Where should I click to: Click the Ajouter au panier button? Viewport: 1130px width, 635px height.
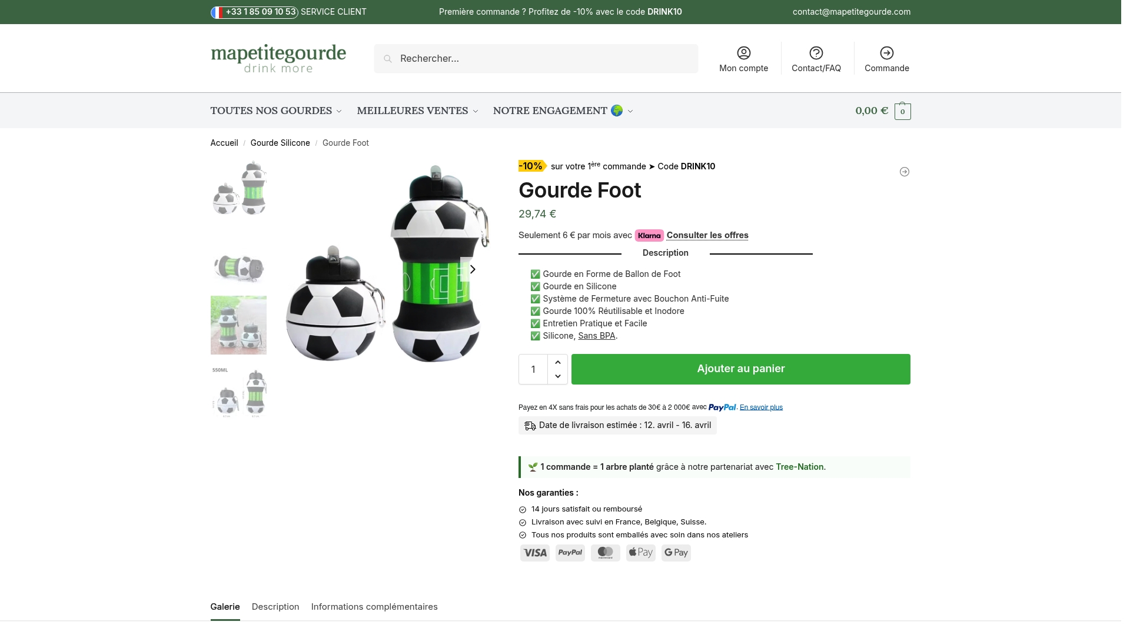click(x=741, y=369)
